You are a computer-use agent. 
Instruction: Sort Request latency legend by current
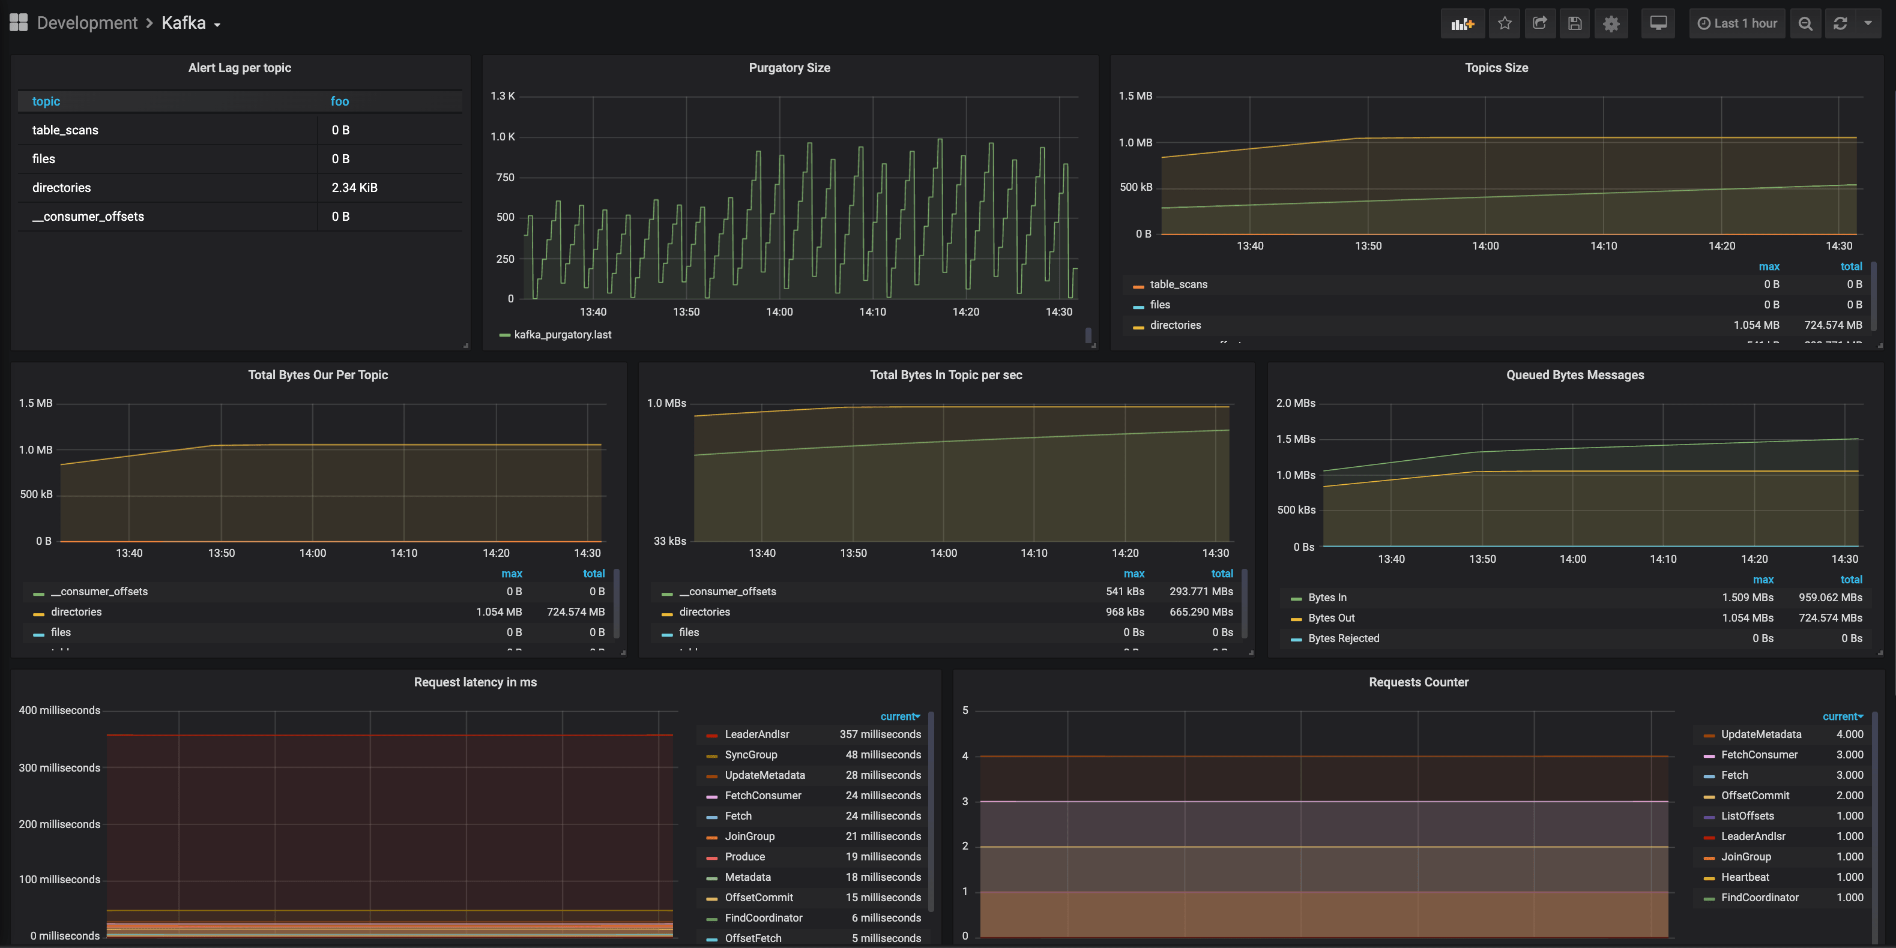tap(899, 716)
